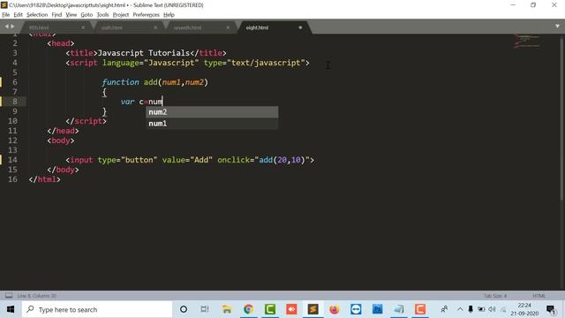Click the battery icon in system tray
Image resolution: width=565 pixels, height=318 pixels.
tap(481, 309)
